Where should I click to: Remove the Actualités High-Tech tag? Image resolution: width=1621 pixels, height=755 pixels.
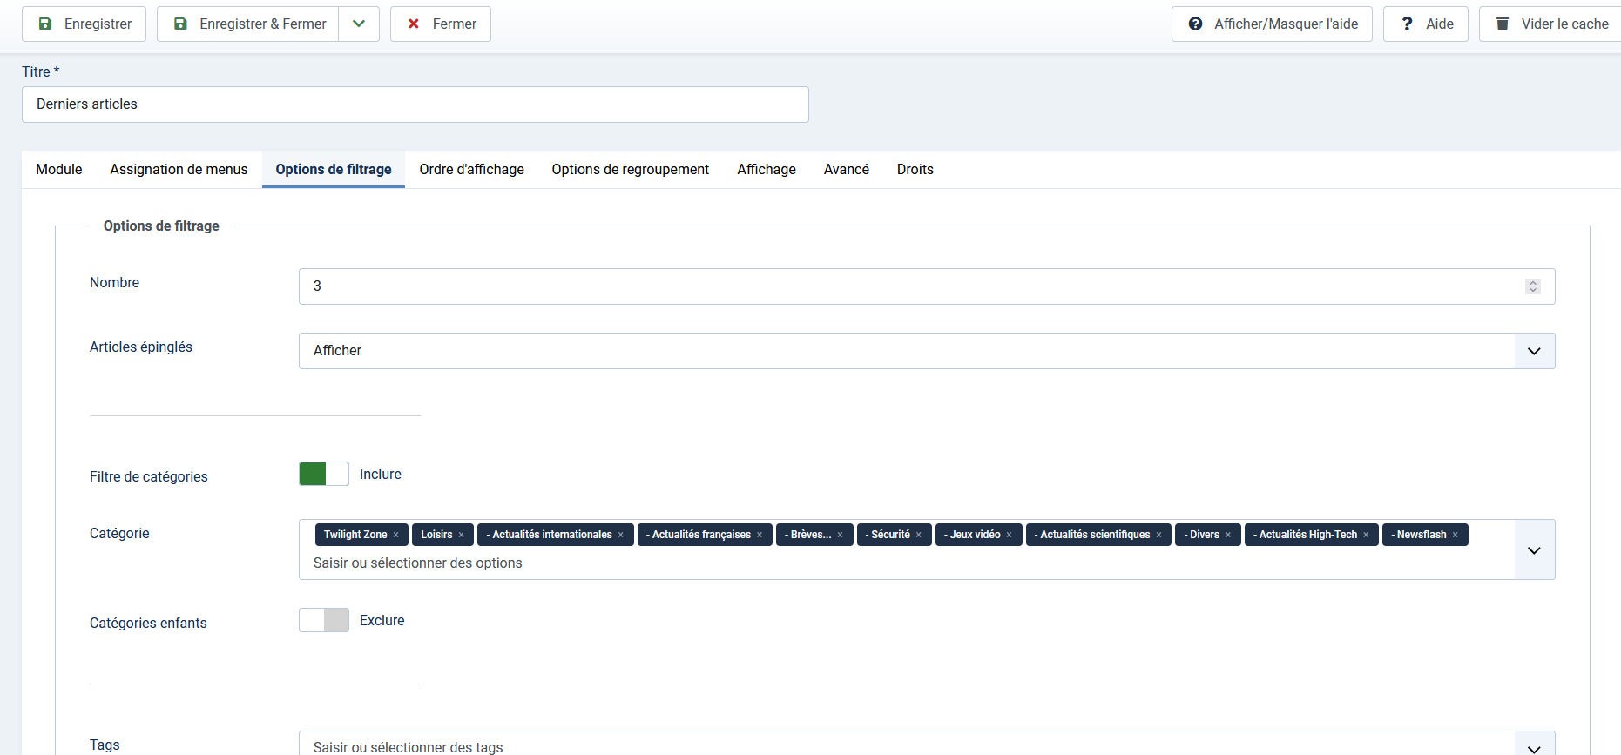(1366, 535)
